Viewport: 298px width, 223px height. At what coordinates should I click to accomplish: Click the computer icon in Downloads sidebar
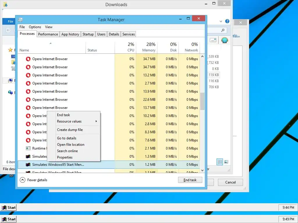[x=10, y=81]
